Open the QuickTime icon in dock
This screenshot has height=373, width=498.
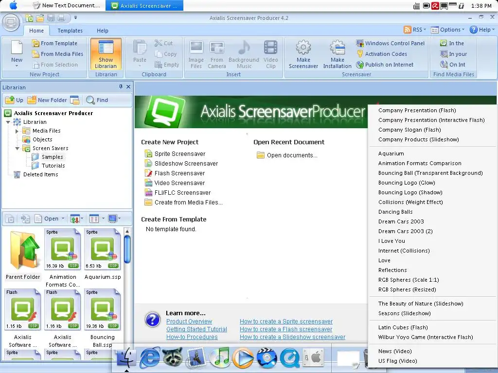click(x=289, y=358)
